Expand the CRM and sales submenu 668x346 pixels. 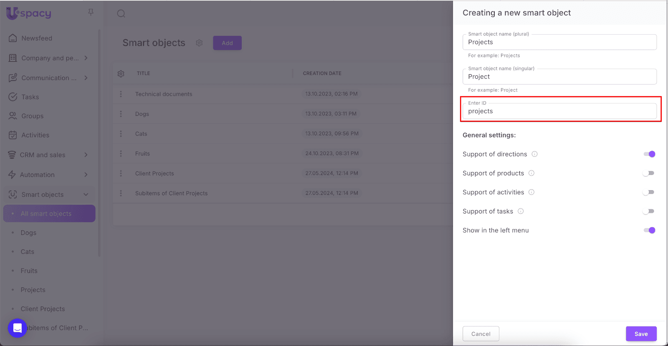coord(86,155)
